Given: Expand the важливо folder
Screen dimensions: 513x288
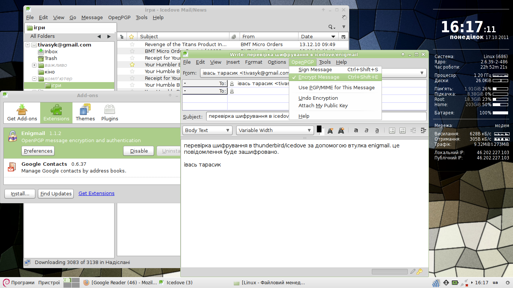Looking at the screenshot, I should (34, 65).
